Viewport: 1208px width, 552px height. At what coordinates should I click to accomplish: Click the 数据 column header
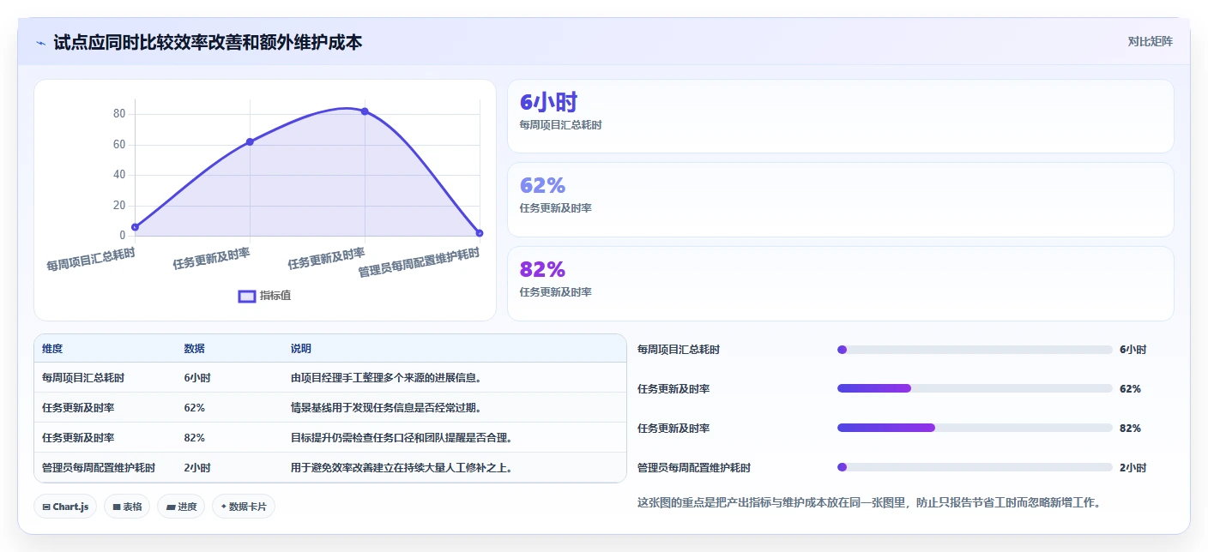(194, 349)
